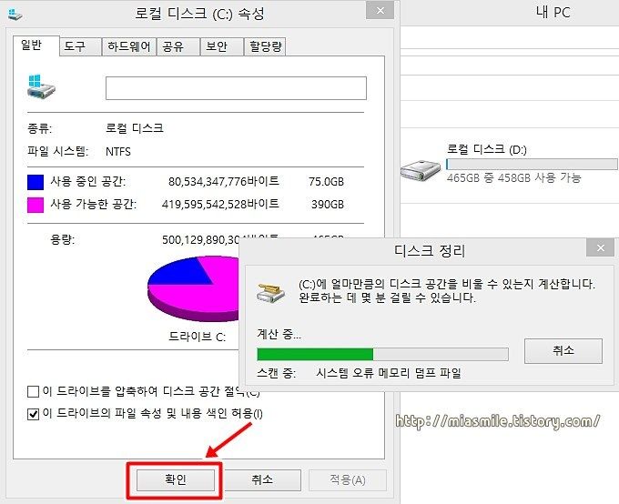Click the Disk Cleanup broom icon
619x504 pixels.
[x=270, y=292]
